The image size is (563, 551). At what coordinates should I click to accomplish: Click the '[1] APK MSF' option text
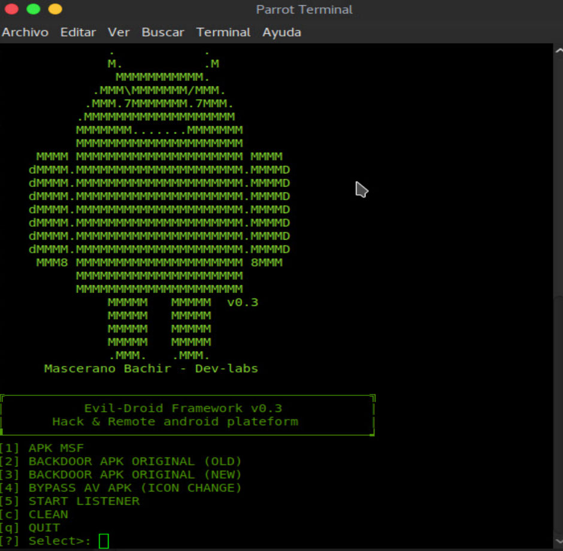click(42, 448)
